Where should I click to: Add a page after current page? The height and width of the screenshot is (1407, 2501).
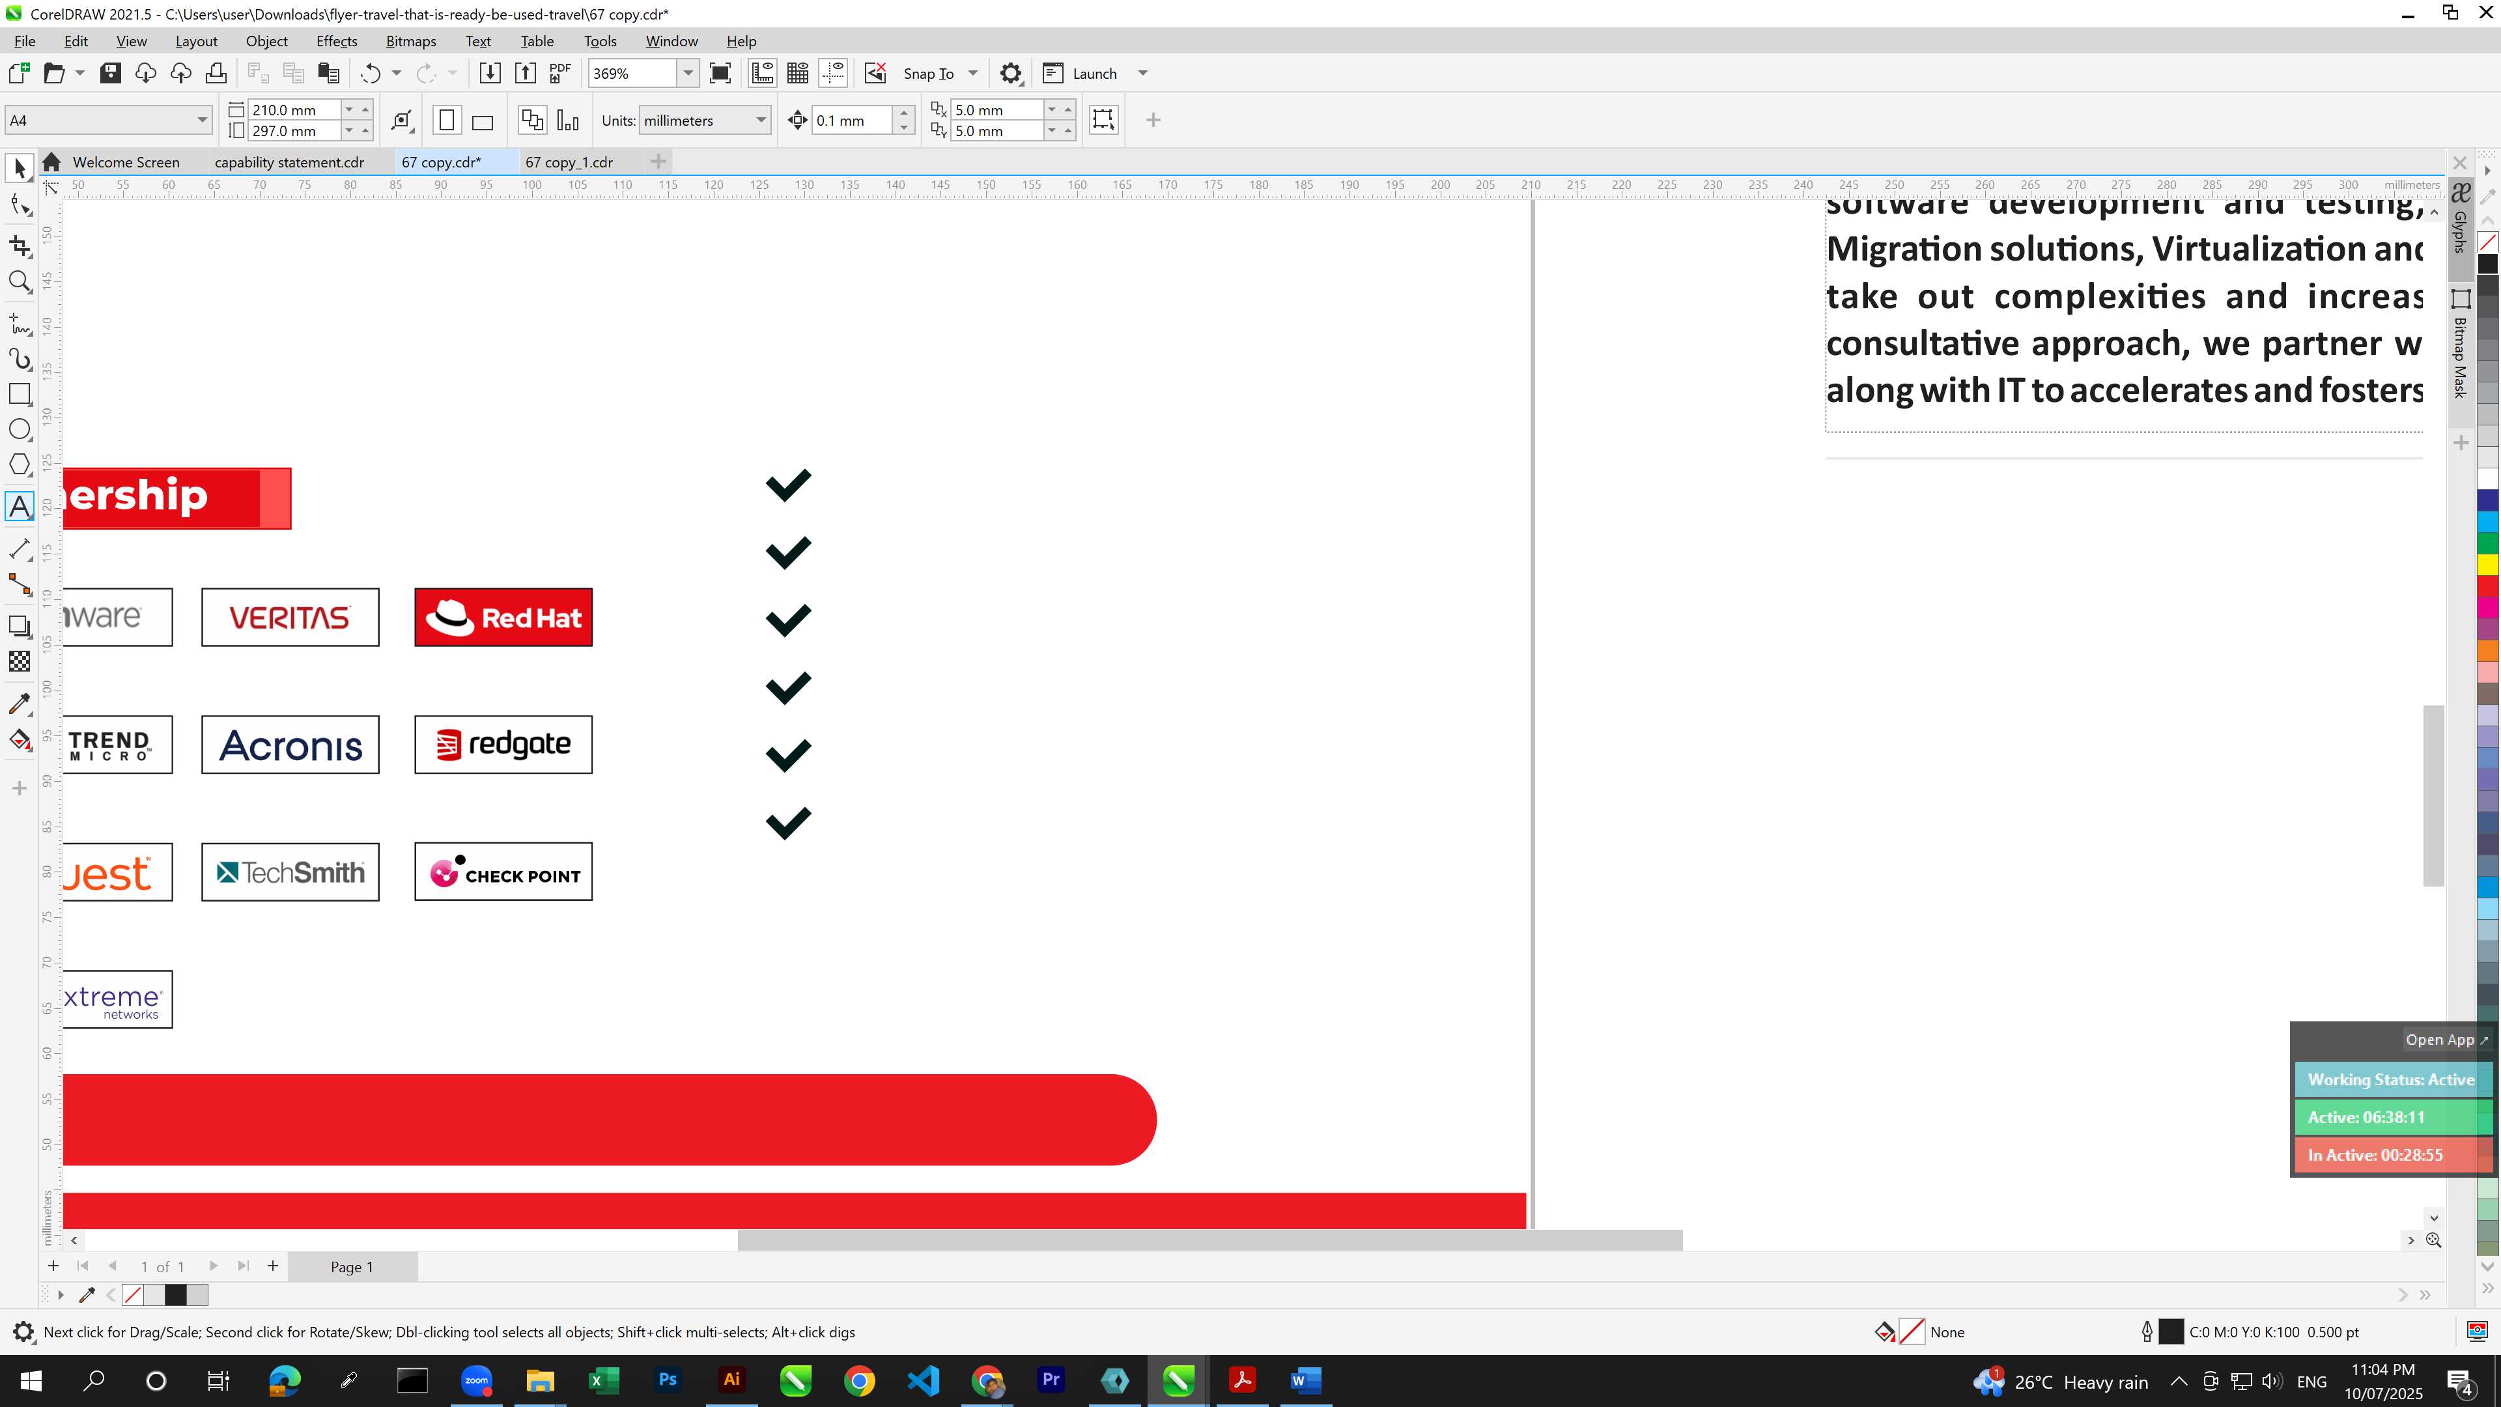(273, 1265)
